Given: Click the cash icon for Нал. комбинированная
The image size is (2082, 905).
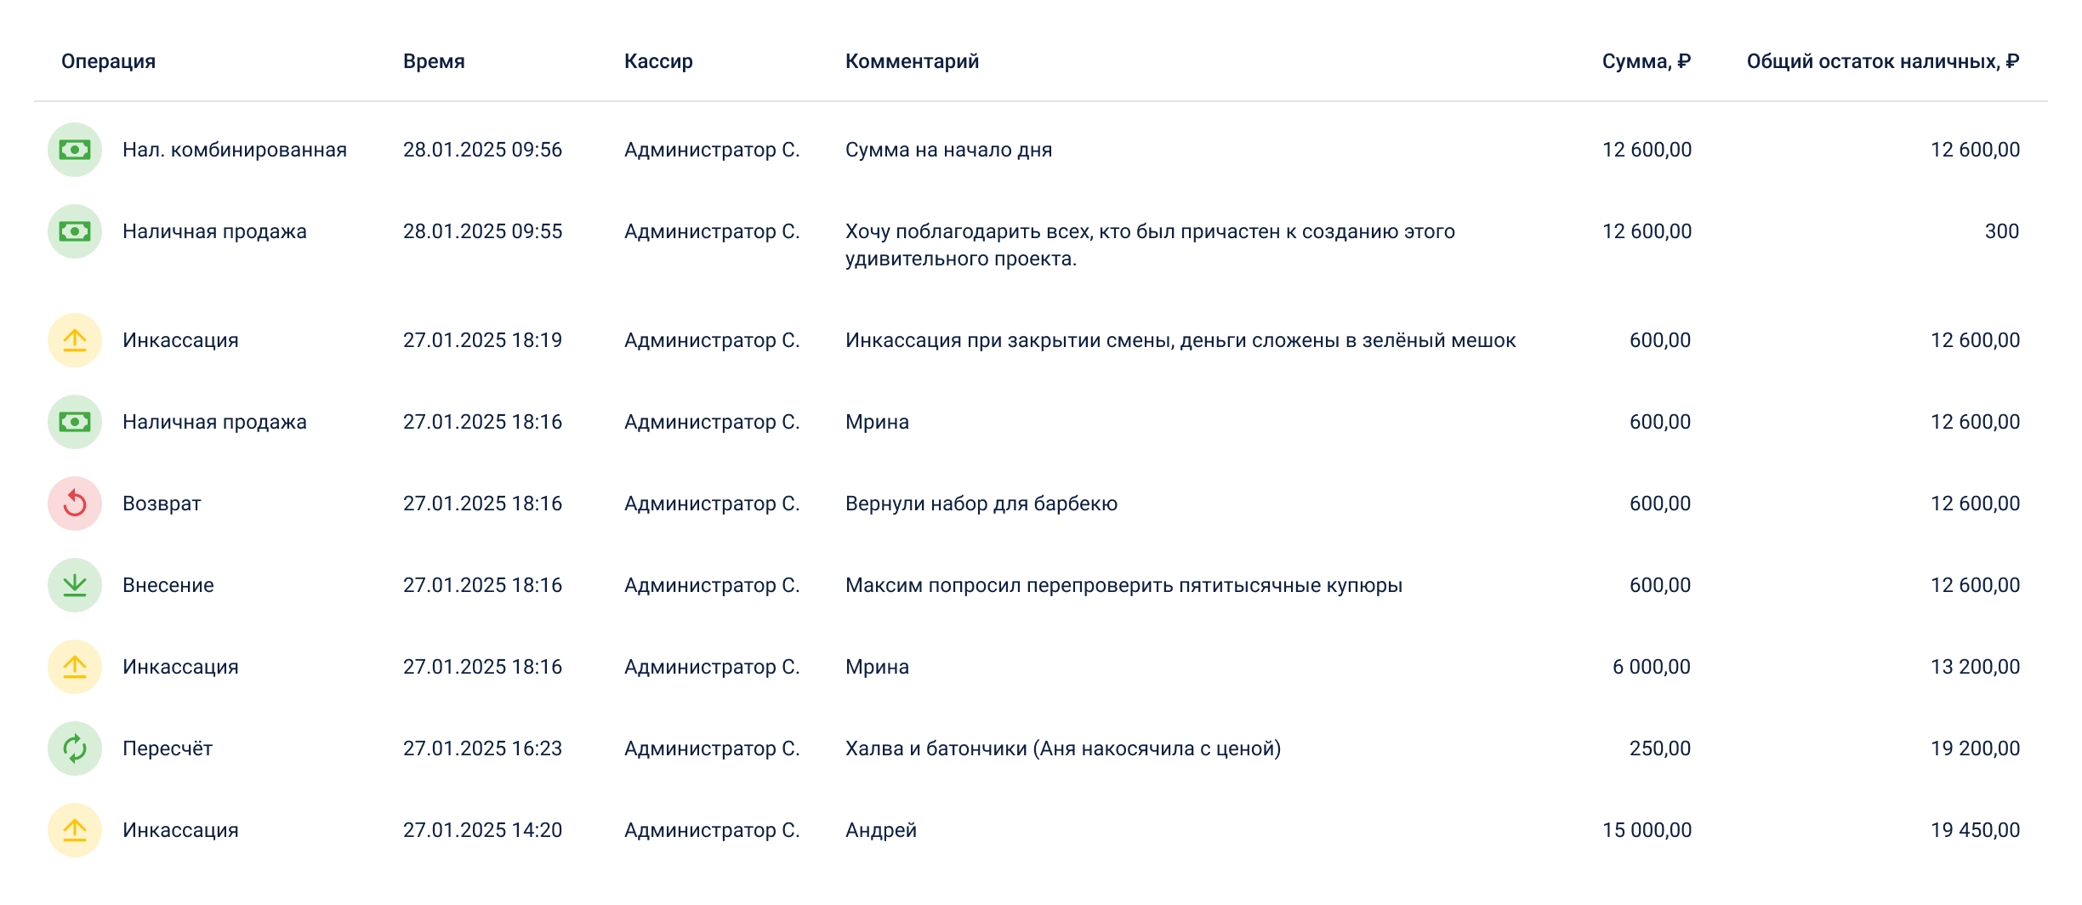Looking at the screenshot, I should coord(75,150).
